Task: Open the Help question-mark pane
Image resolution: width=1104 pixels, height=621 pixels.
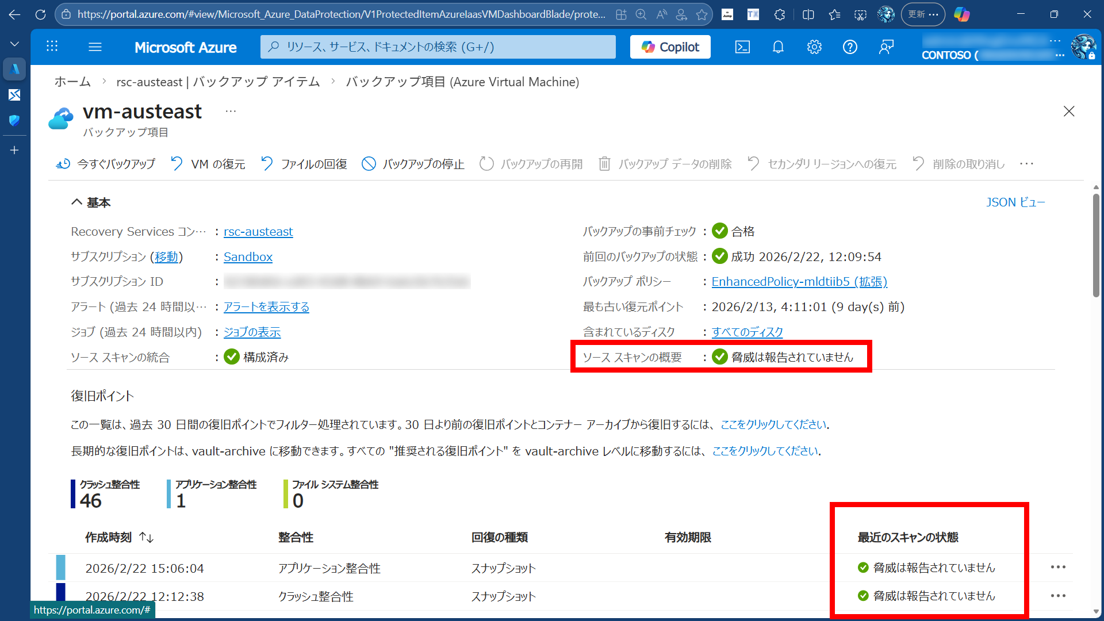Action: 850,47
